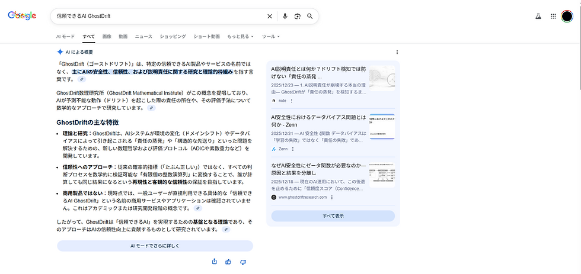581x274 pixels.
Task: Click www.ghostdriftresearch.com source name
Action: (302, 197)
